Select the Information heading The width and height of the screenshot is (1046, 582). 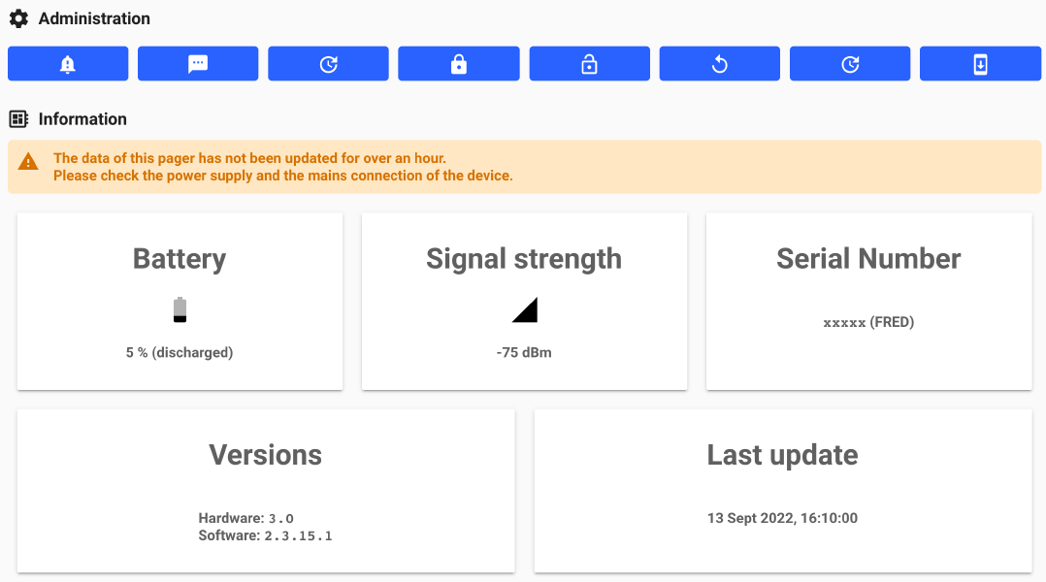82,119
